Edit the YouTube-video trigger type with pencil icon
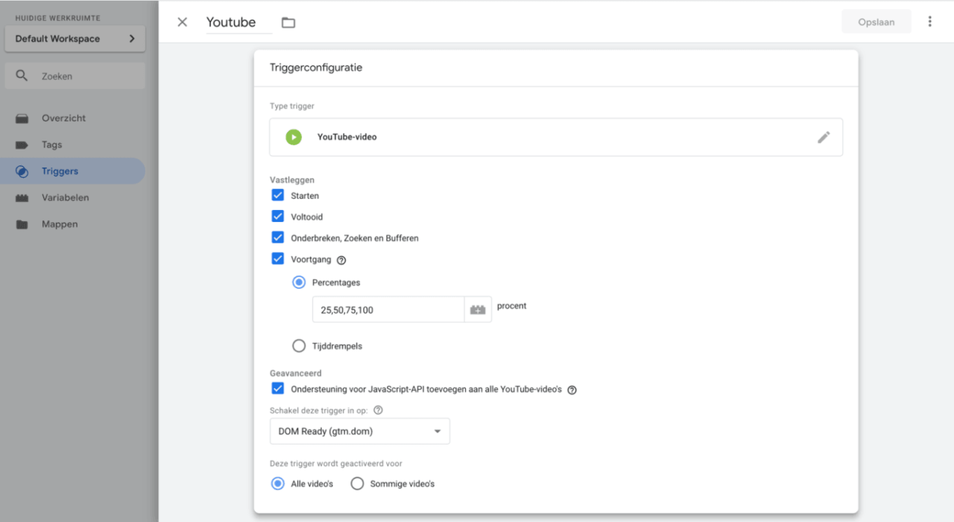Image resolution: width=954 pixels, height=522 pixels. (823, 137)
